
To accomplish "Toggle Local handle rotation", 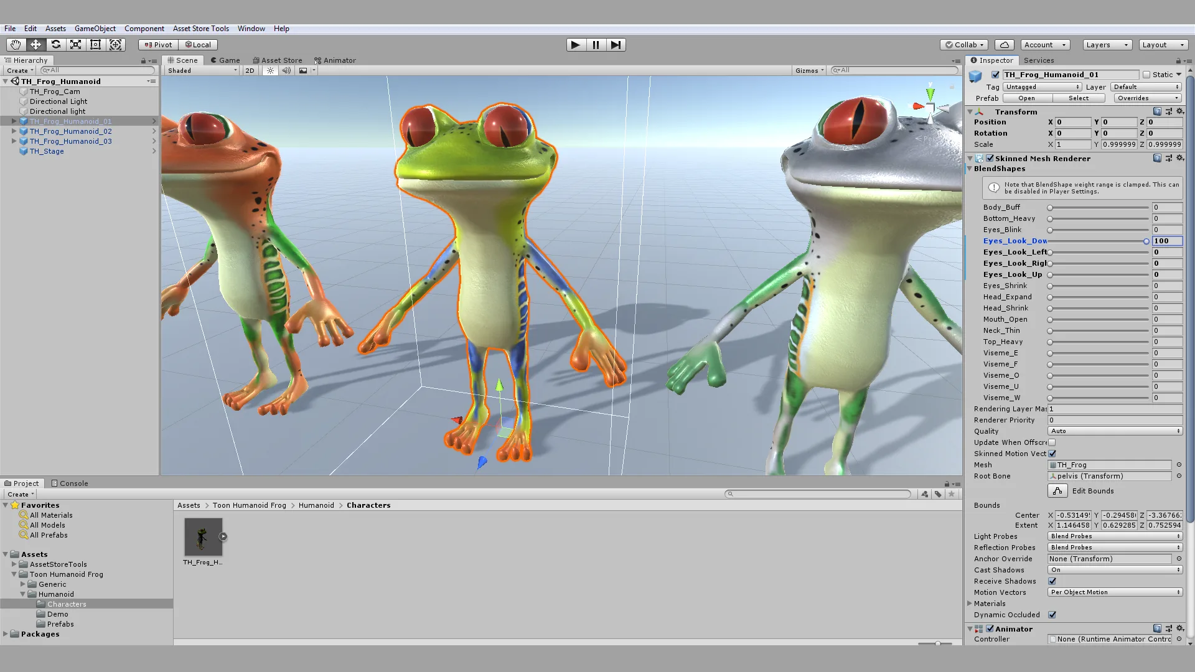I will click(x=198, y=45).
